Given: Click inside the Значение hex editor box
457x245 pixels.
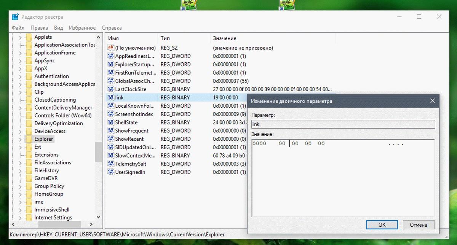Looking at the screenshot, I should [x=343, y=178].
